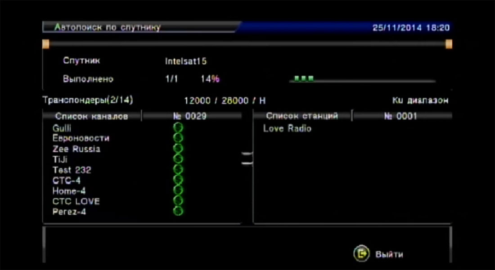Screen dimensions: 495x270
Task: Select the Test 232 channel
Action: point(72,170)
